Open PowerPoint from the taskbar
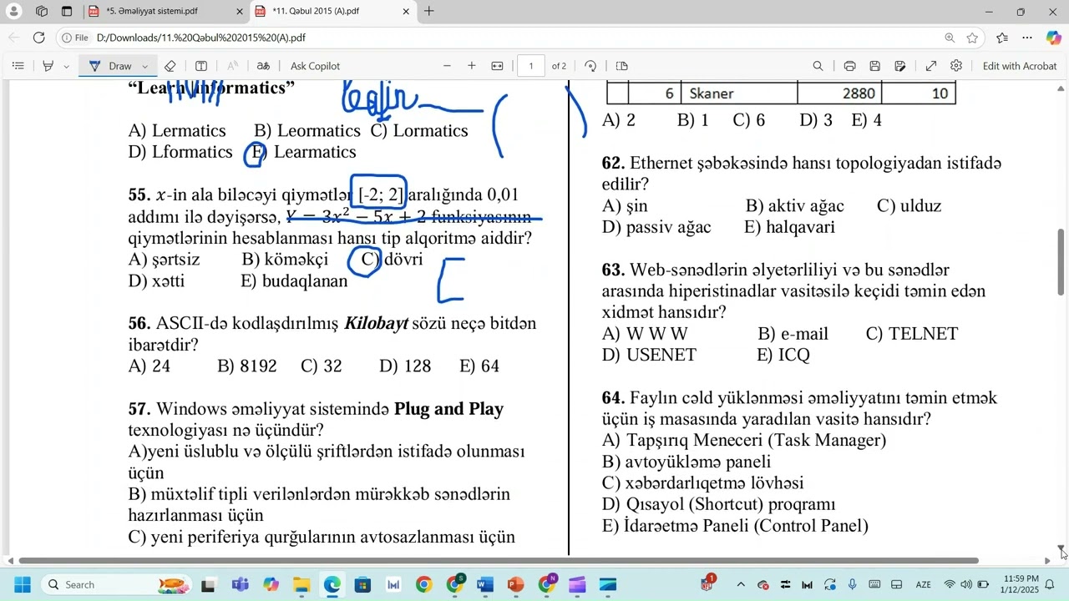This screenshot has width=1069, height=601. pyautogui.click(x=515, y=584)
